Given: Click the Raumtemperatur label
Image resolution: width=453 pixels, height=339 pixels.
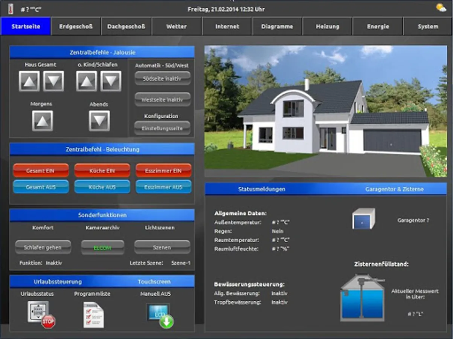Looking at the screenshot, I should 236,240.
